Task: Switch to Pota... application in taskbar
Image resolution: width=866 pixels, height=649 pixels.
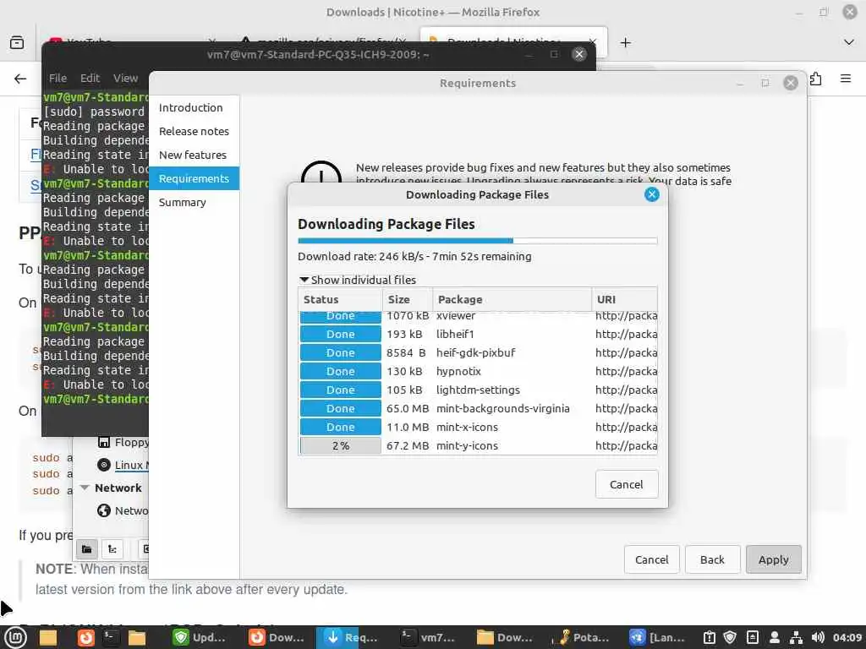Action: coord(583,637)
